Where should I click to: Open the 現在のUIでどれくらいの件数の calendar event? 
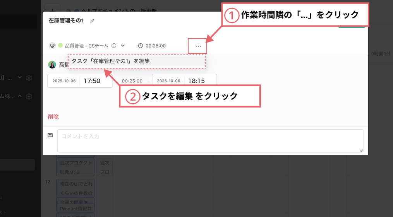pyautogui.click(x=76, y=188)
